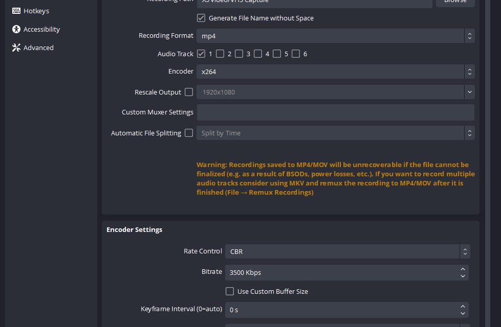Enable Automatic File Splitting checkbox
Image resolution: width=501 pixels, height=327 pixels.
(x=189, y=133)
